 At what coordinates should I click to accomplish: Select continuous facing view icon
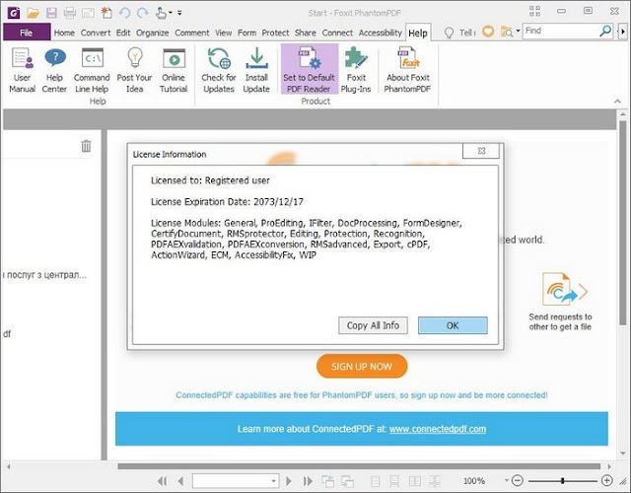pyautogui.click(x=435, y=481)
